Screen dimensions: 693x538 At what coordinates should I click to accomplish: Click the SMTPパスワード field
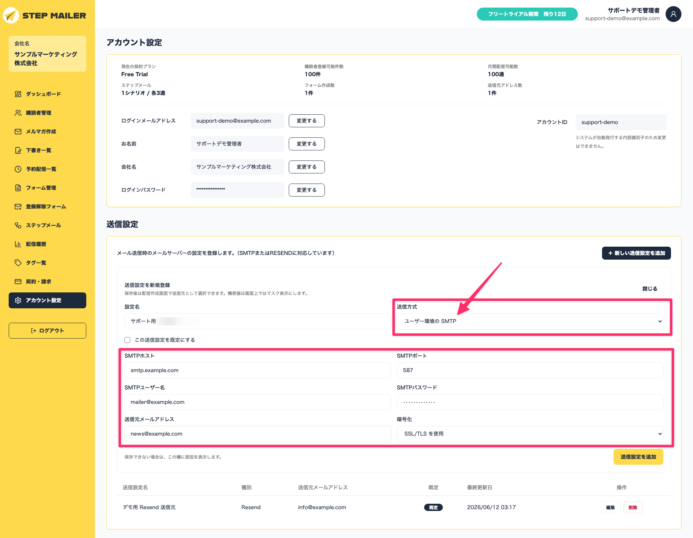pos(530,402)
